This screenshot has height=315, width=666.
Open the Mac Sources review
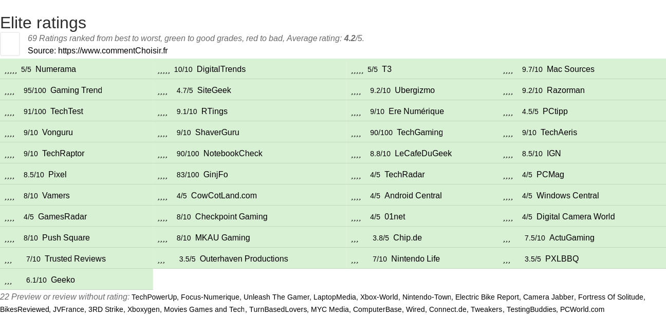pyautogui.click(x=570, y=69)
